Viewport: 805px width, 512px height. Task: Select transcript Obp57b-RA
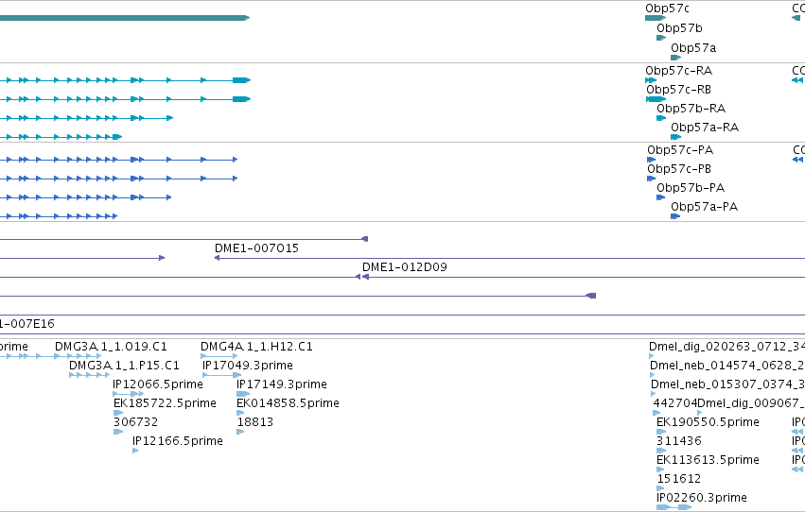pos(661,118)
